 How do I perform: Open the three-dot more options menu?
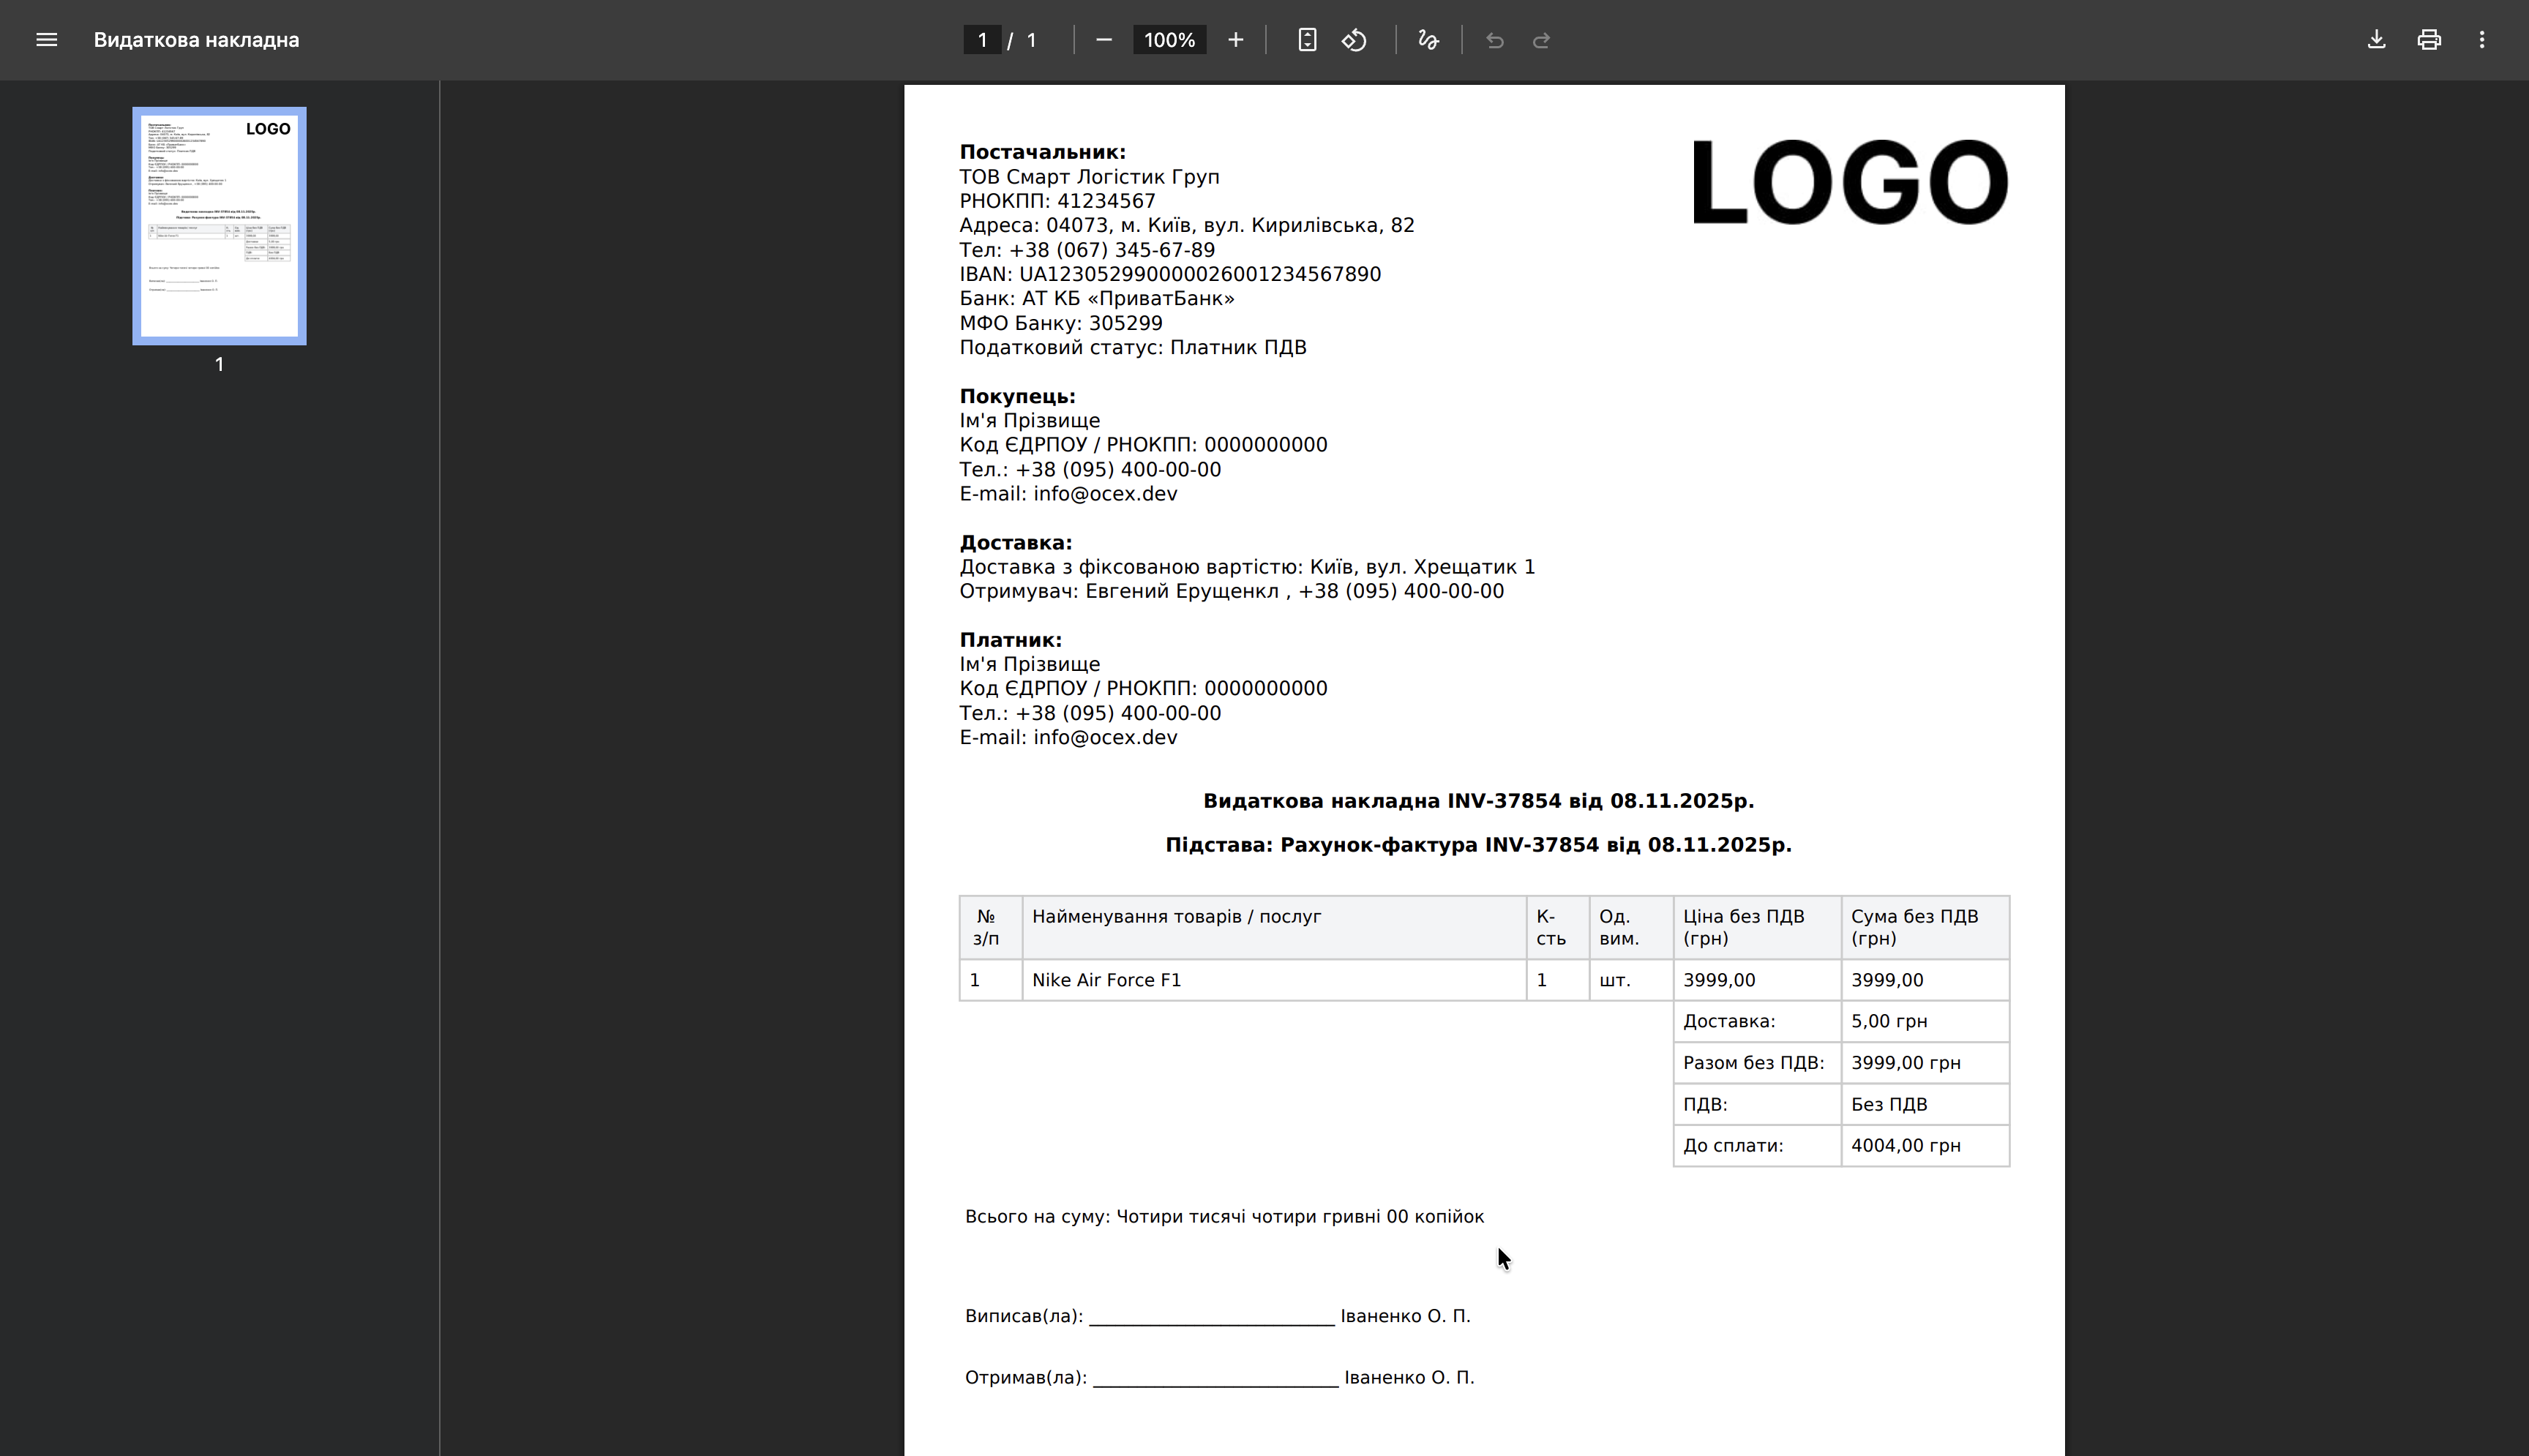click(x=2482, y=40)
